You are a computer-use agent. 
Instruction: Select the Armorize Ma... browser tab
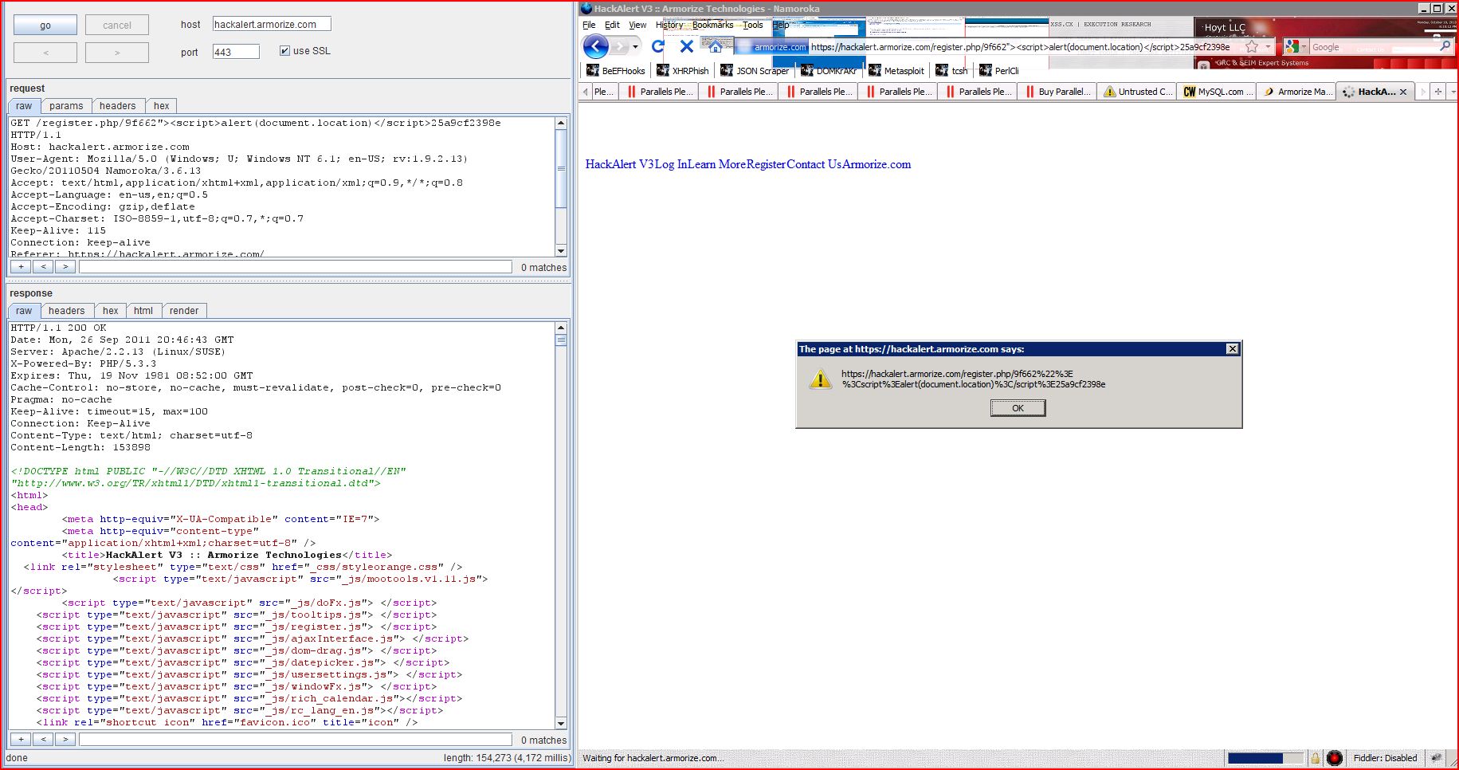click(1296, 92)
